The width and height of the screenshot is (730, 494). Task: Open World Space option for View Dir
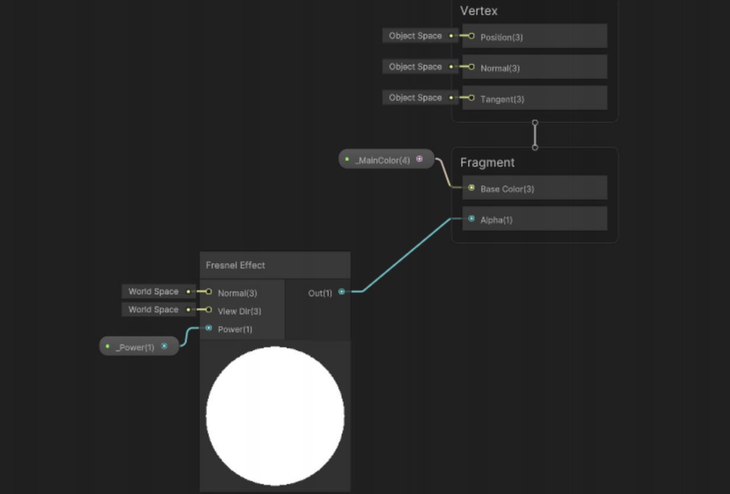pos(159,309)
